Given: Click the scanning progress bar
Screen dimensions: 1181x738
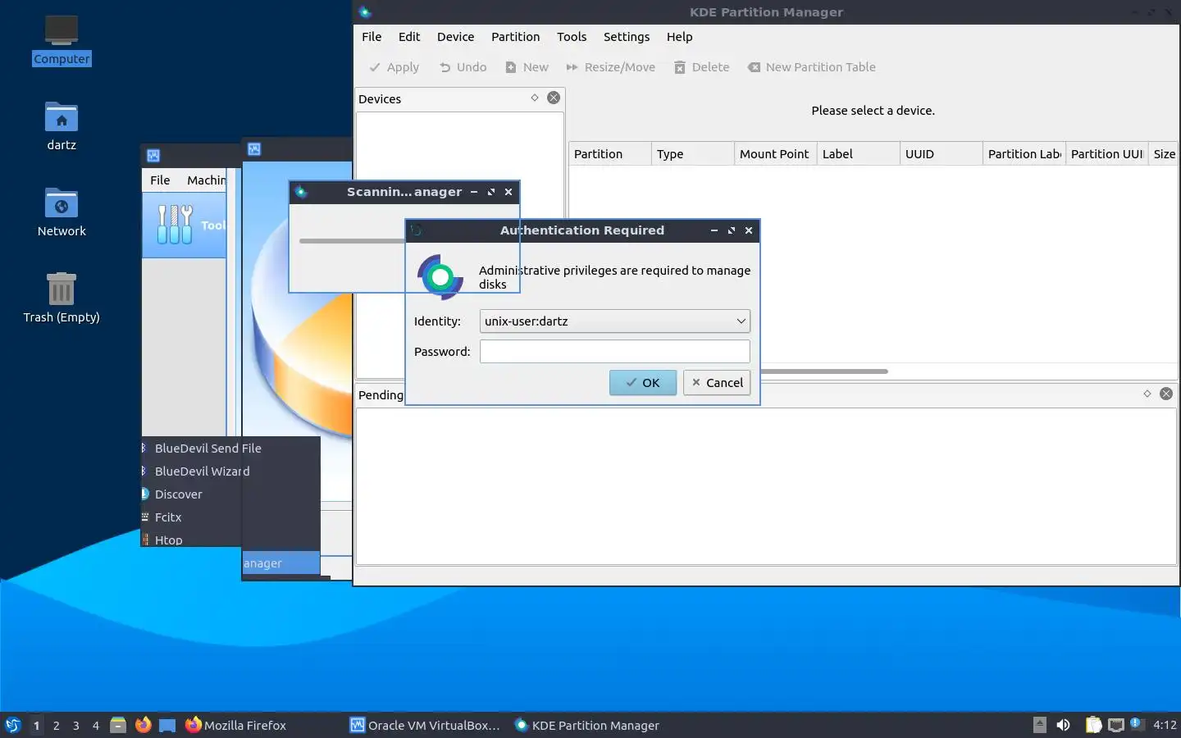Looking at the screenshot, I should point(352,241).
